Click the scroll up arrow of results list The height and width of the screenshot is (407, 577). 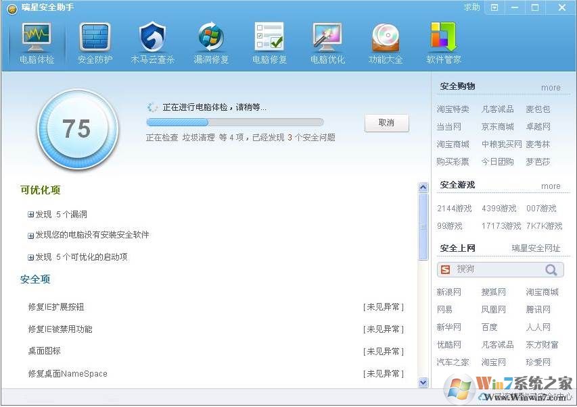coord(423,188)
